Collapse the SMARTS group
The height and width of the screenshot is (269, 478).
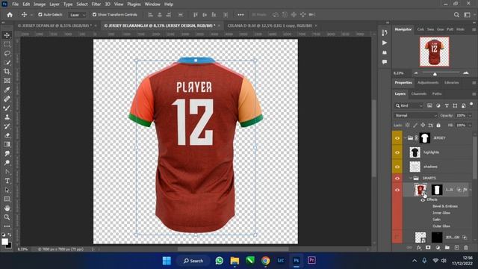coord(411,178)
